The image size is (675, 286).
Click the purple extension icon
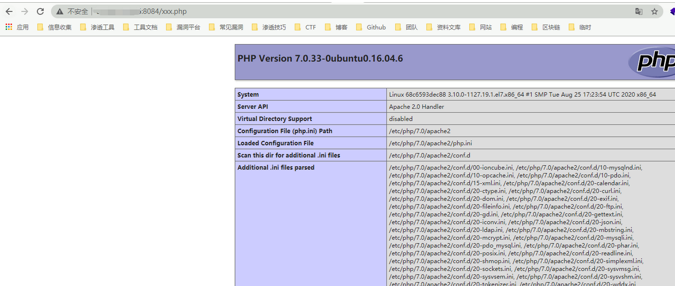[x=672, y=11]
